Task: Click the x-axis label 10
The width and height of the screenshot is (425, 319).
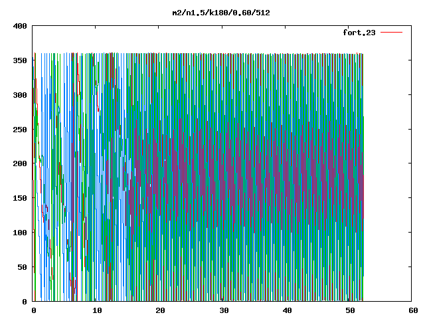Action: pos(97,310)
